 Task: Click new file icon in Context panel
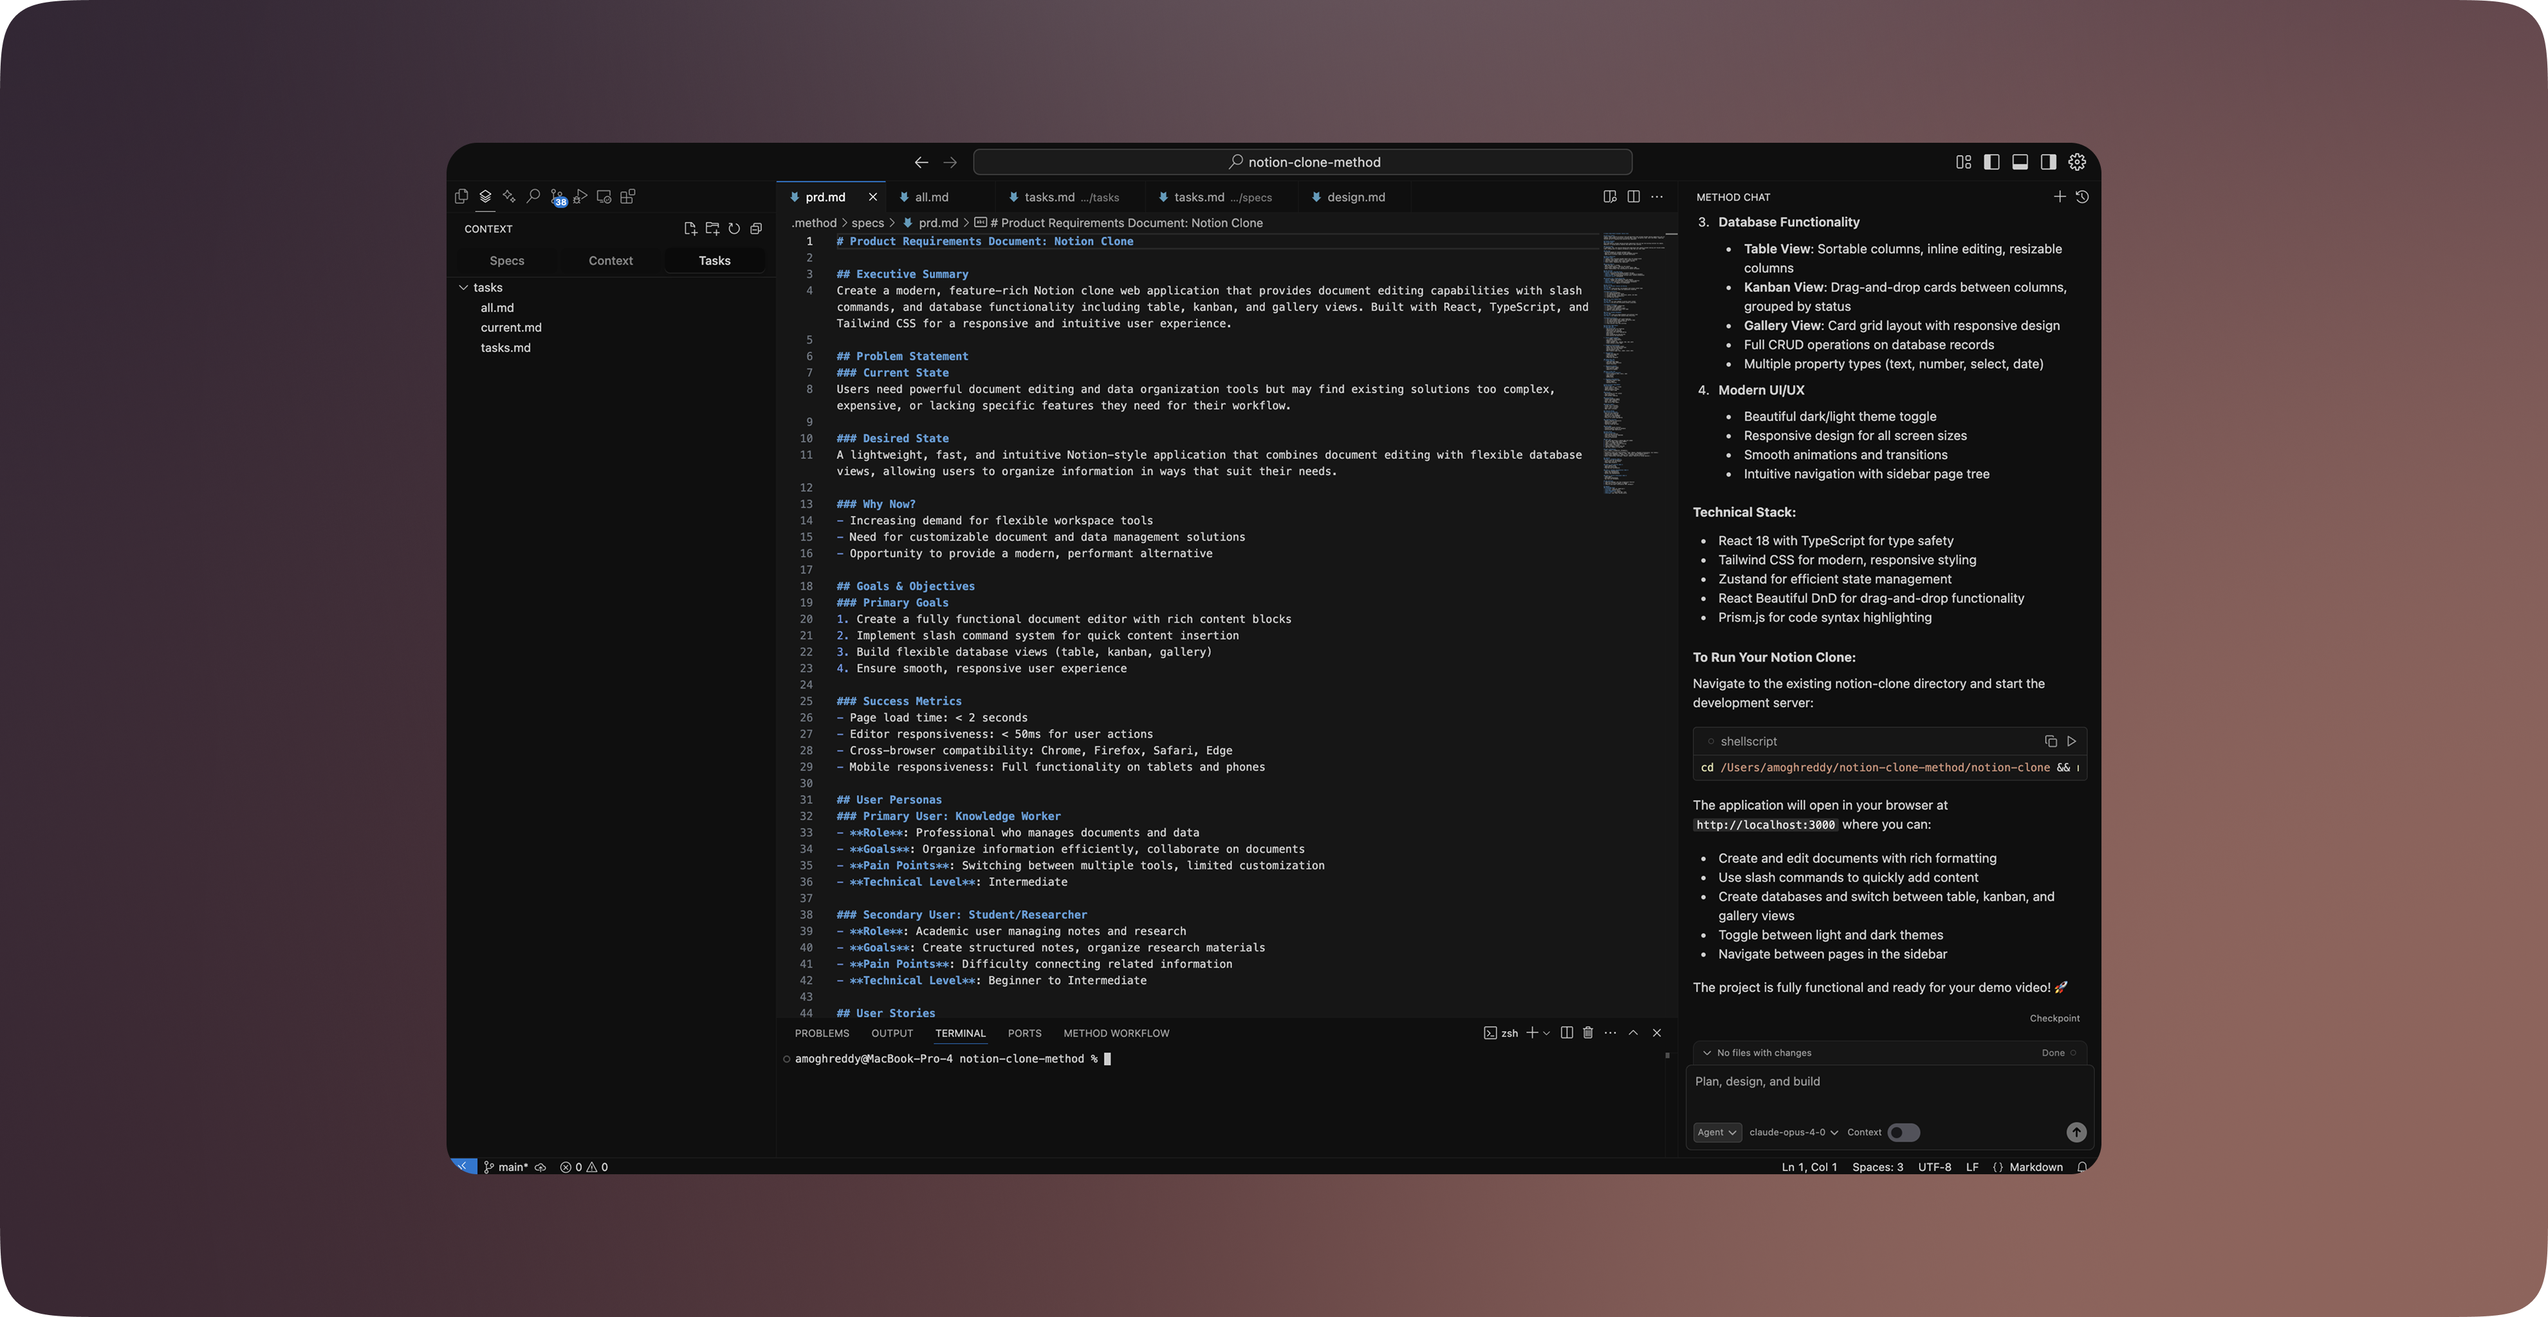point(689,228)
